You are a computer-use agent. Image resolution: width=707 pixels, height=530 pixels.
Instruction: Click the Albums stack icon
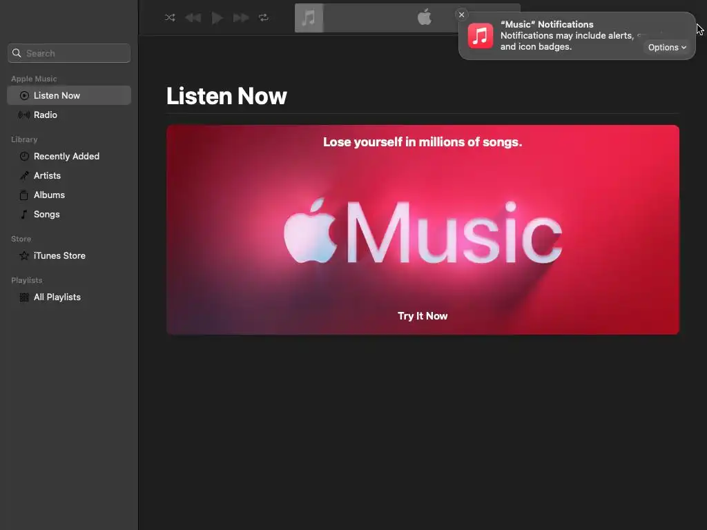pyautogui.click(x=24, y=195)
